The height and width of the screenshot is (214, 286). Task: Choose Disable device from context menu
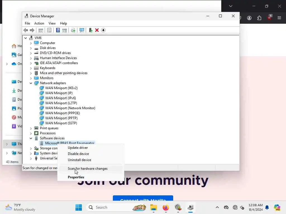(x=91, y=154)
